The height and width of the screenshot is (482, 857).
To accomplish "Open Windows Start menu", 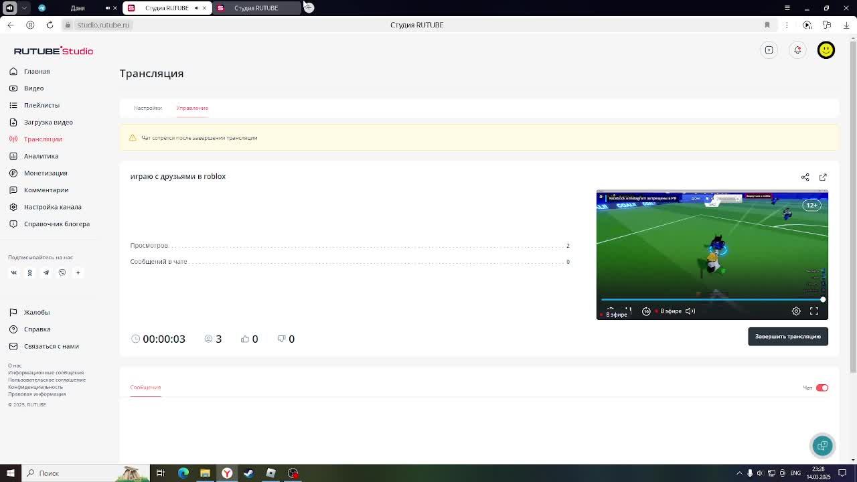I will [x=10, y=473].
